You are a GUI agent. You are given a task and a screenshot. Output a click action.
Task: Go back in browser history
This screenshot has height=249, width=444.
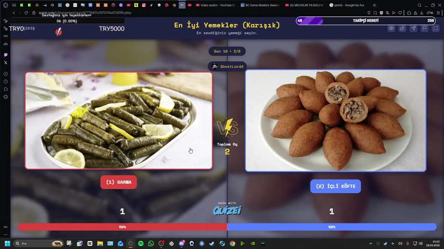14,13
